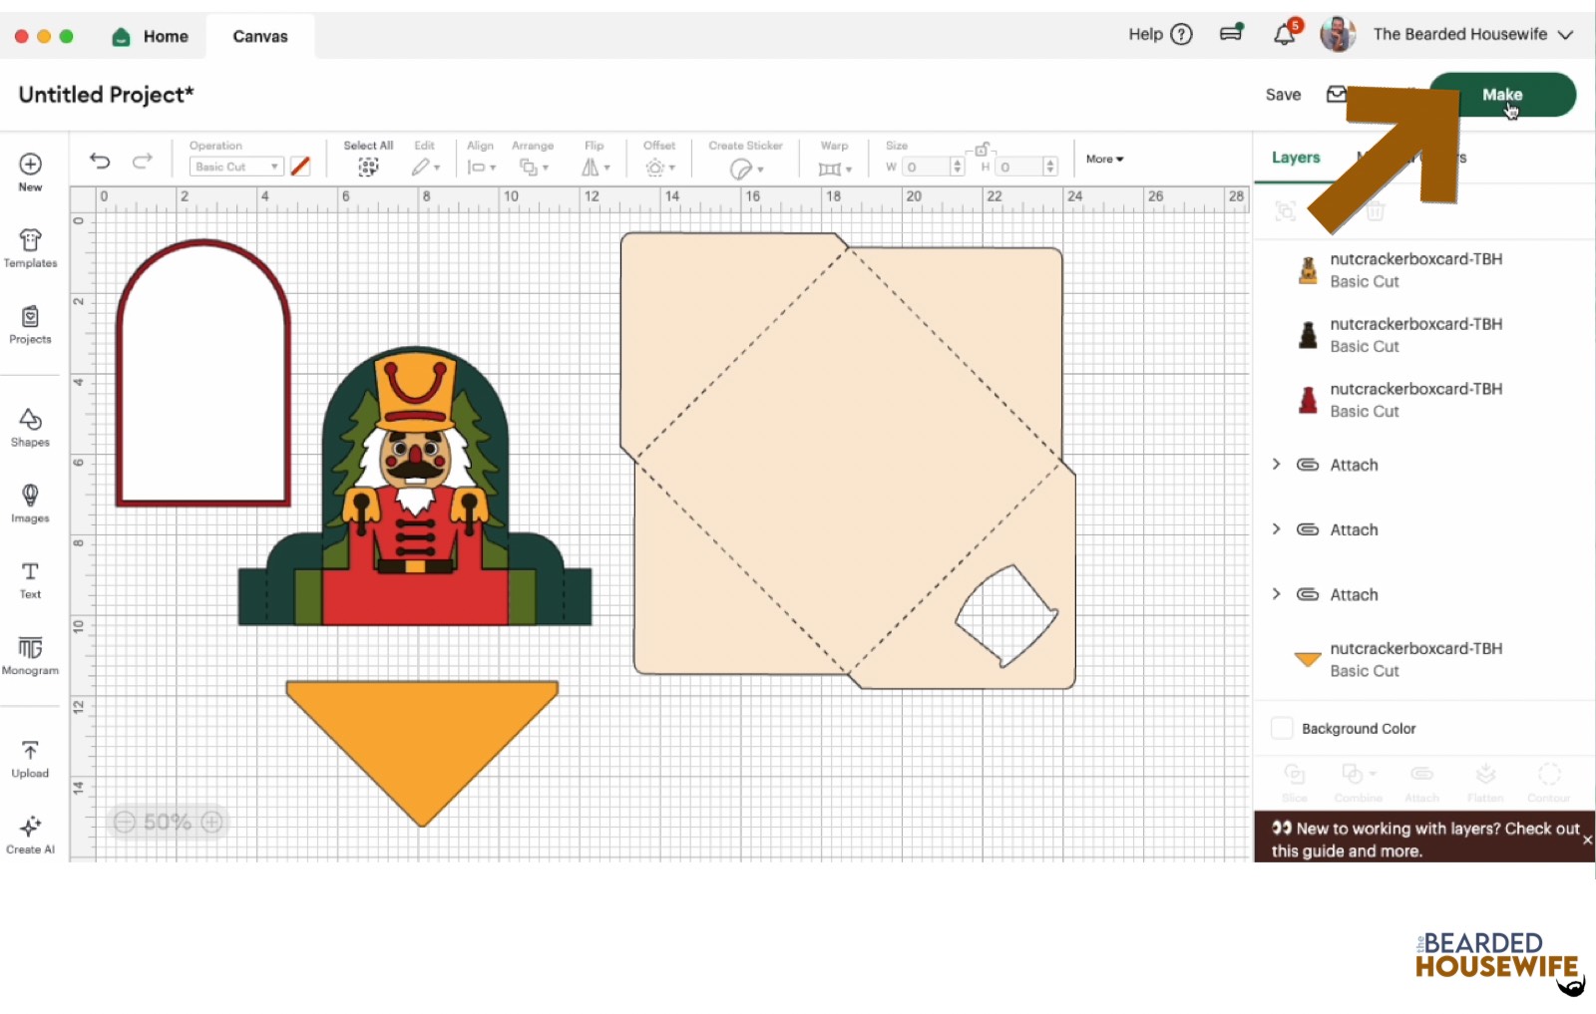Image resolution: width=1596 pixels, height=1014 pixels.
Task: Open the notifications bell
Action: click(1284, 35)
